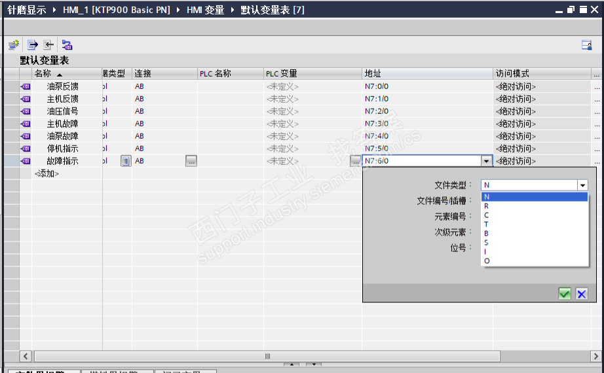The width and height of the screenshot is (604, 373).
Task: Click the tag icon for 油压信号 row
Action: [26, 111]
